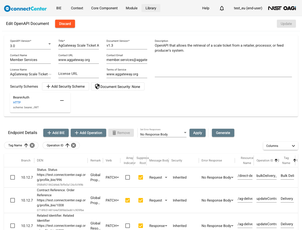Viewport: 302px width, 230px height.
Task: Click Tag Name column sort arrow
Action: pyautogui.click(x=295, y=160)
